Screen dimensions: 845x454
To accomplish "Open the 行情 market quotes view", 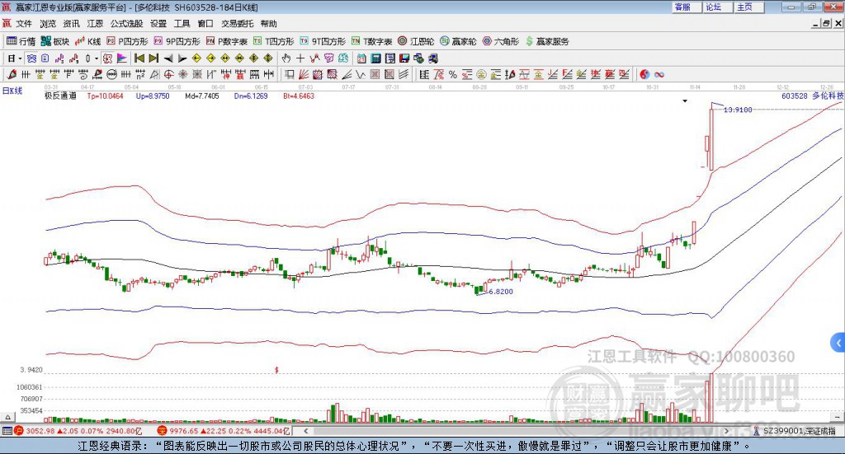I will (x=21, y=41).
